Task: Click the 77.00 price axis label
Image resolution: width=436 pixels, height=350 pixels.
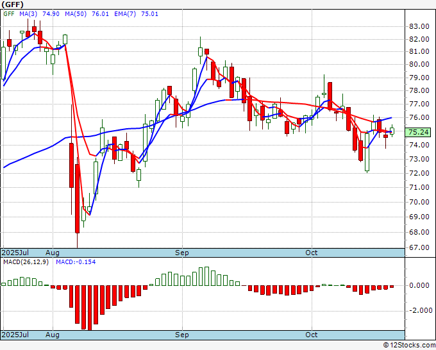Action: point(419,104)
